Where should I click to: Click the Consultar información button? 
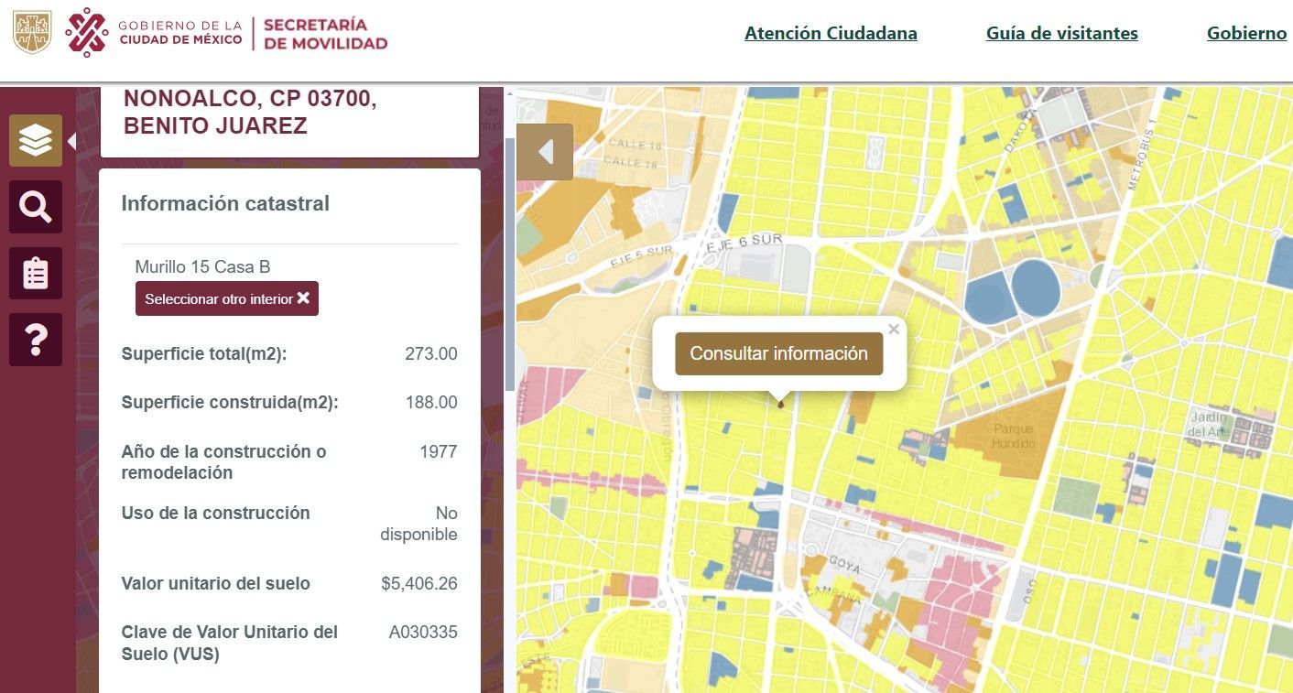pyautogui.click(x=778, y=353)
